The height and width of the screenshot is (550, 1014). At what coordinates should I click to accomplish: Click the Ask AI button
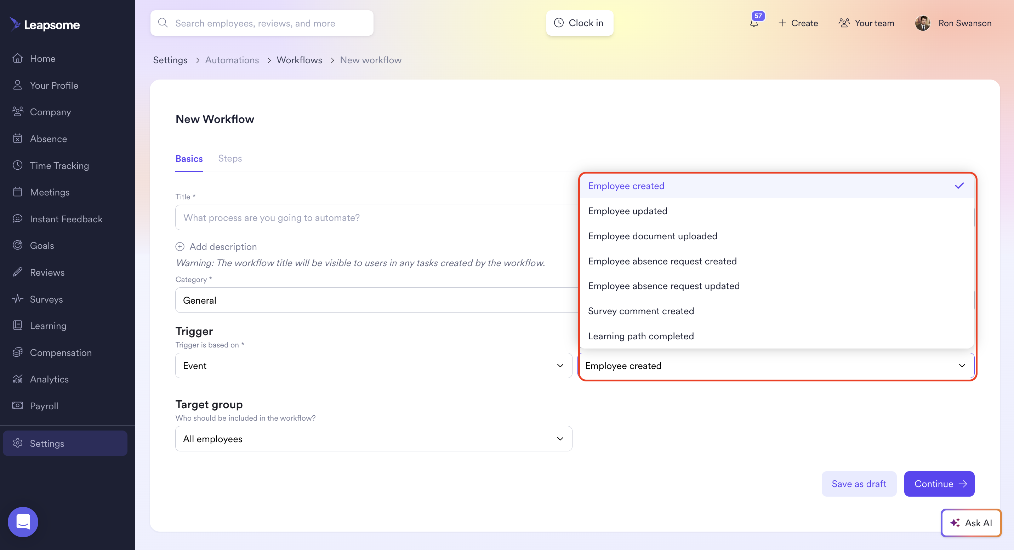971,523
